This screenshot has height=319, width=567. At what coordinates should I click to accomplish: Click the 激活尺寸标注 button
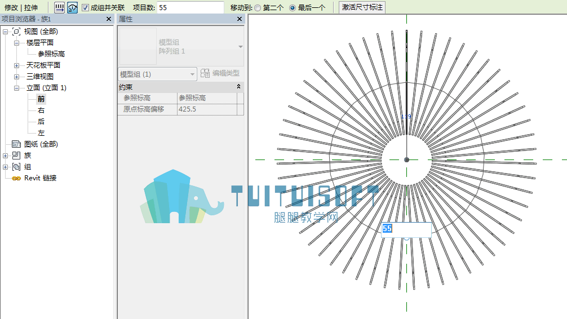pos(362,7)
